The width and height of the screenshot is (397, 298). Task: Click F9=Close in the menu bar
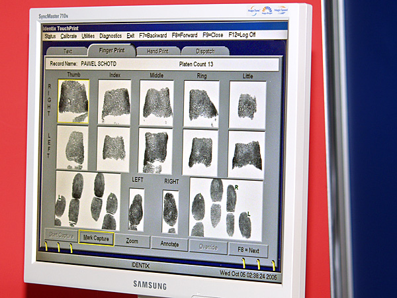point(212,34)
